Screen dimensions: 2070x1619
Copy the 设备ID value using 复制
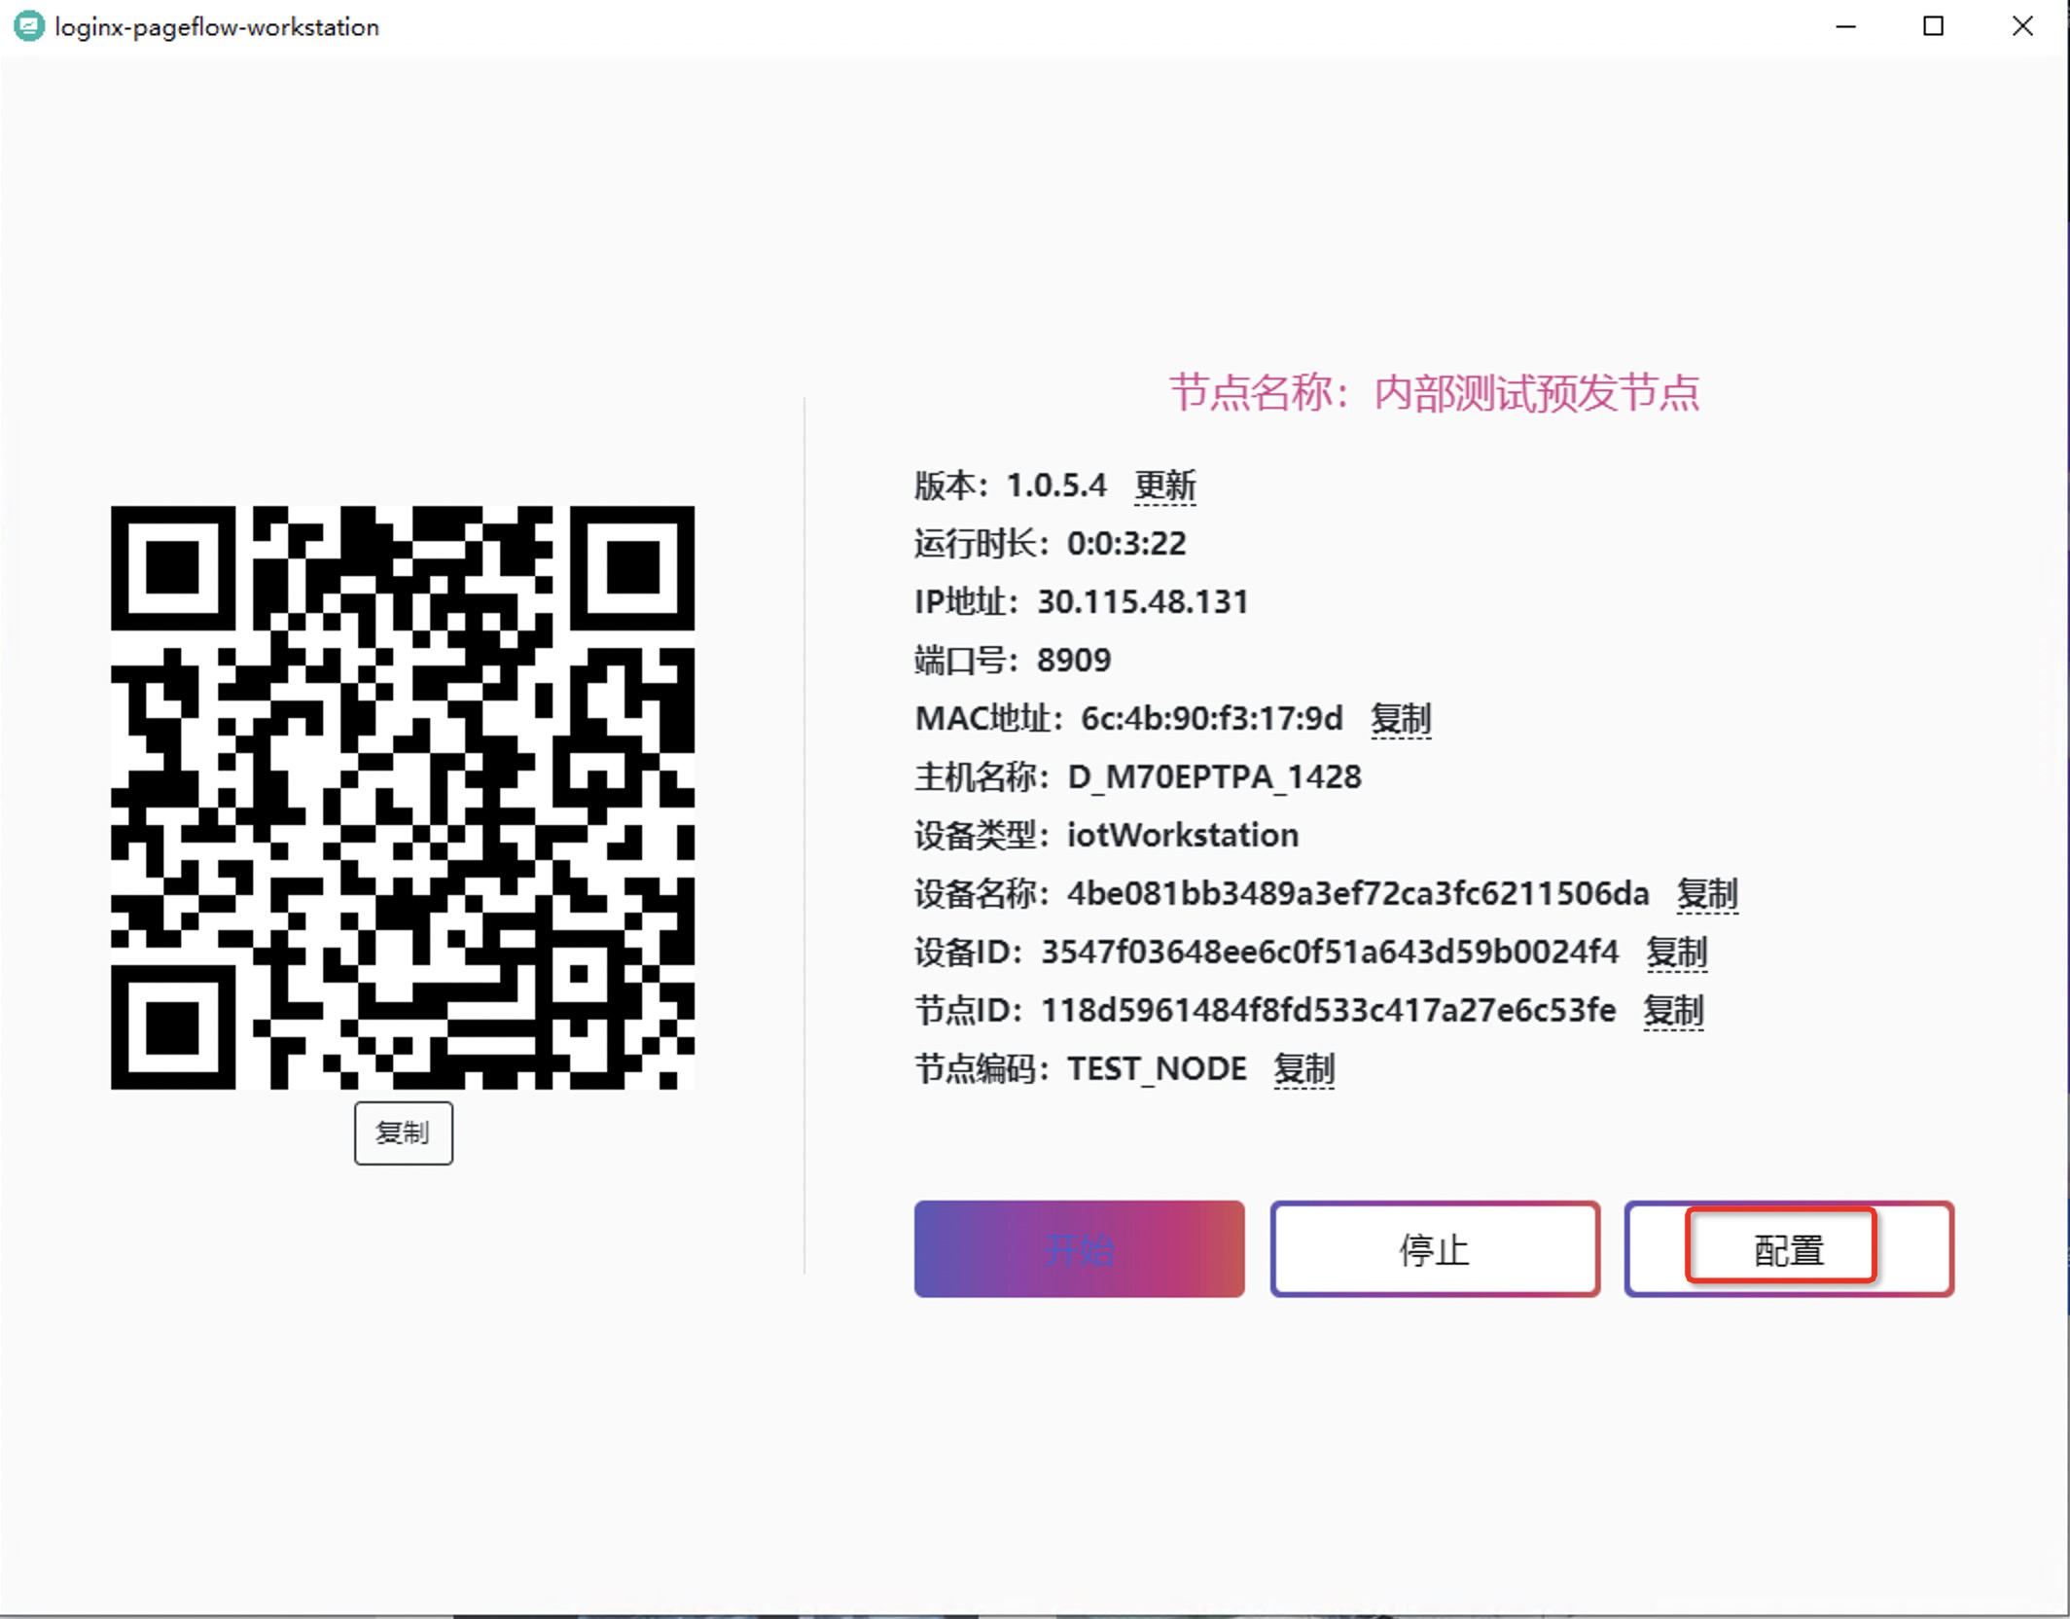pyautogui.click(x=1676, y=952)
